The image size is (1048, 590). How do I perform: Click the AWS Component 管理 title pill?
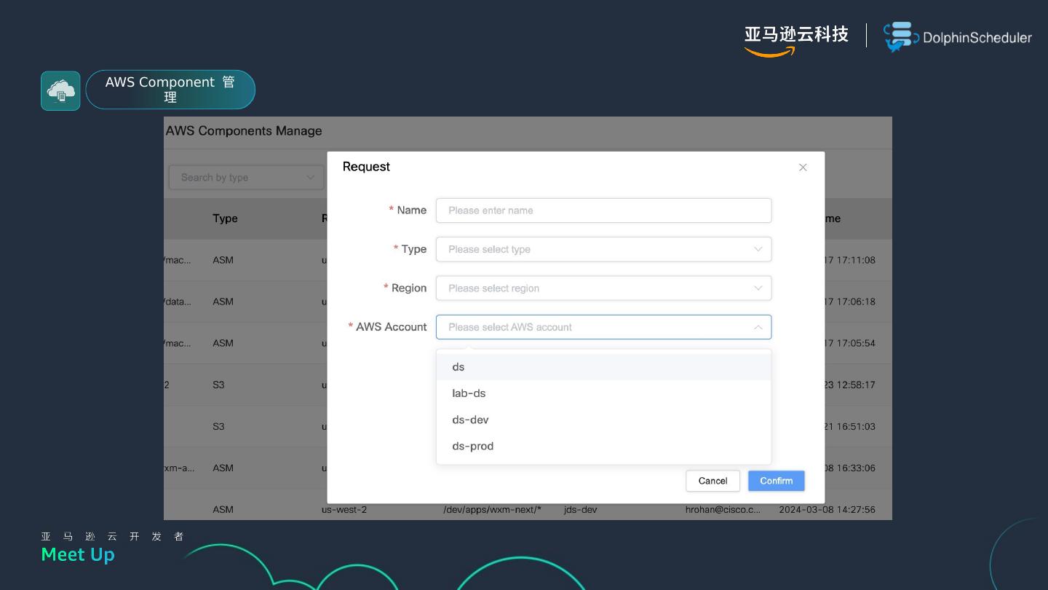coord(170,90)
